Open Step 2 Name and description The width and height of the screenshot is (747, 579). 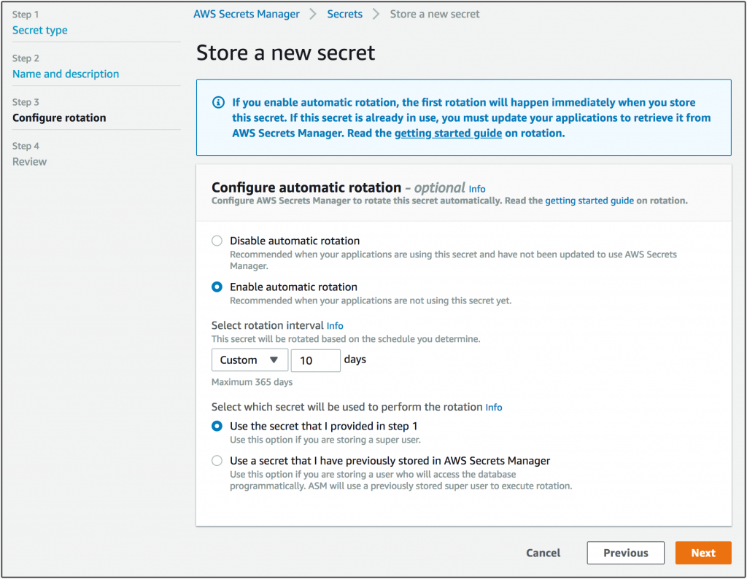(66, 74)
